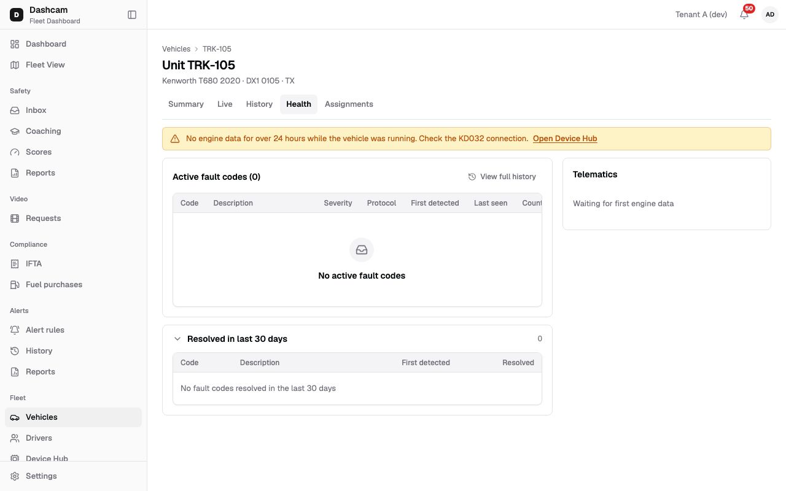Screen dimensions: 786x491
Task: Click the Resolved column header
Action: pos(518,363)
